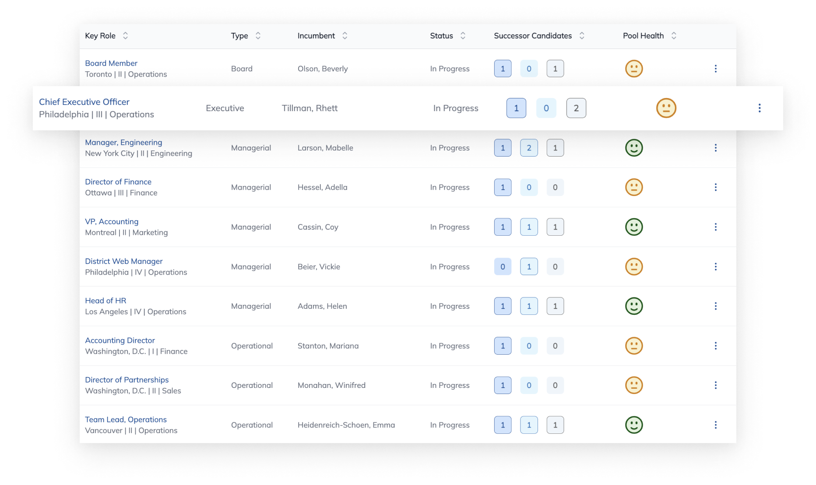Click the Head of HR role link
The height and width of the screenshot is (485, 816).
106,300
